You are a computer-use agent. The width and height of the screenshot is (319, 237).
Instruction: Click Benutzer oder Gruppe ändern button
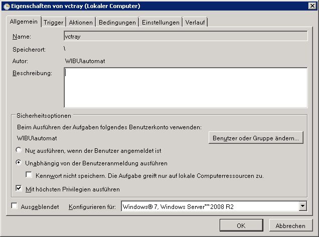coord(256,138)
